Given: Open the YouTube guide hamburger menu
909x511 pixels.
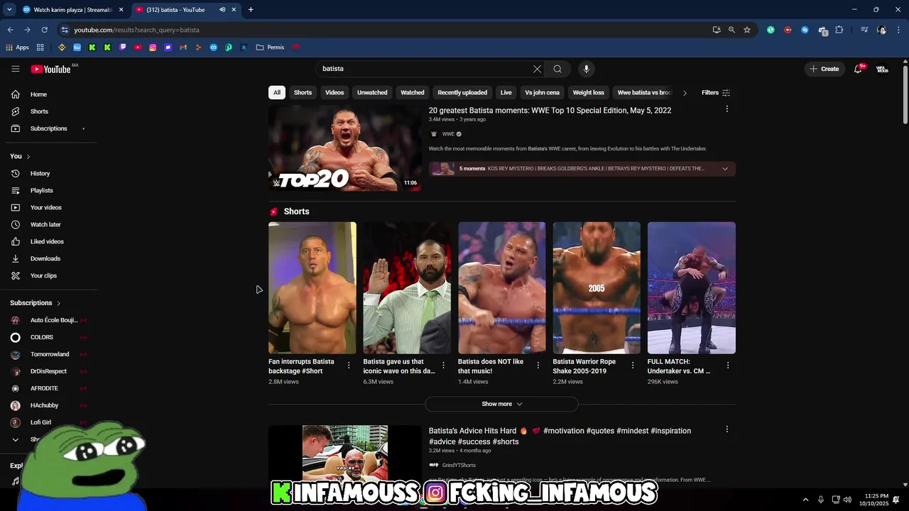Looking at the screenshot, I should coord(15,69).
